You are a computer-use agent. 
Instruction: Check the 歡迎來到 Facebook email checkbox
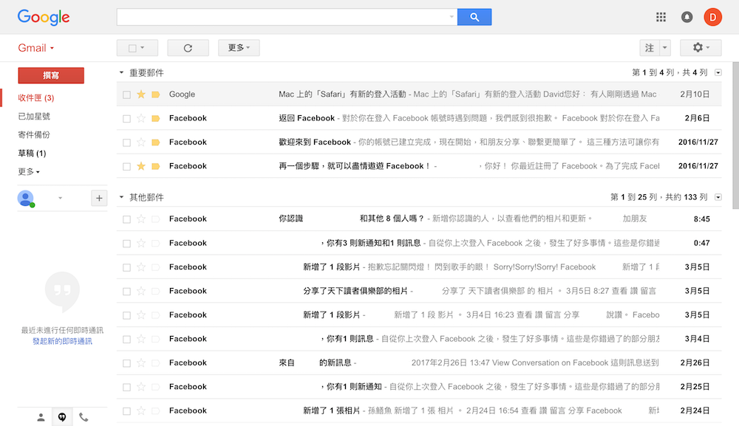(126, 142)
